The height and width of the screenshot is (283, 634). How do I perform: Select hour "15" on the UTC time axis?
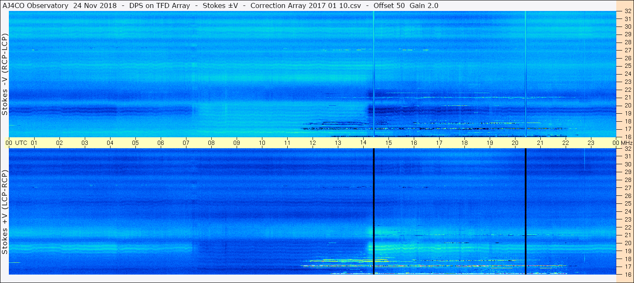point(388,143)
